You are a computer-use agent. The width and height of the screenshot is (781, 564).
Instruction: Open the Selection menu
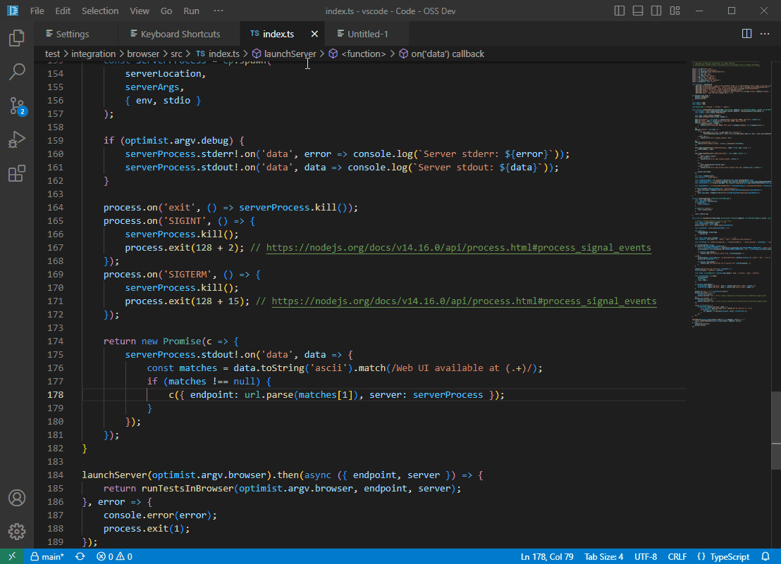[x=99, y=11]
